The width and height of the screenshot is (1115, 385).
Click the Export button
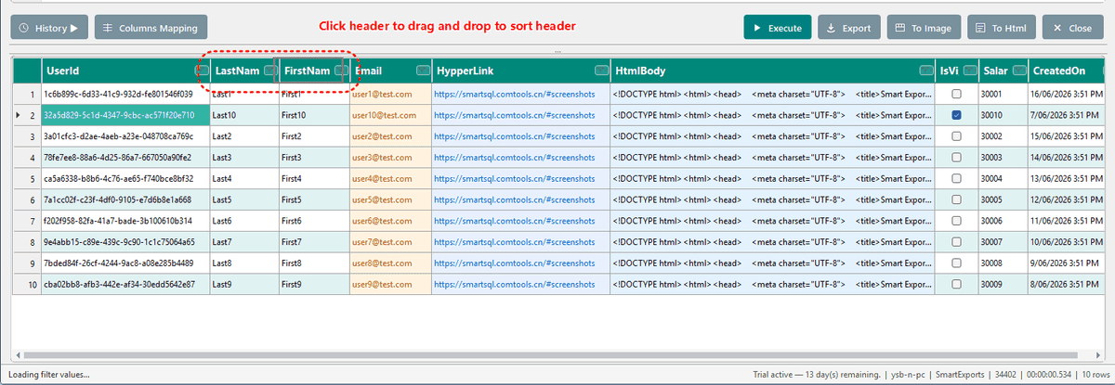[848, 28]
